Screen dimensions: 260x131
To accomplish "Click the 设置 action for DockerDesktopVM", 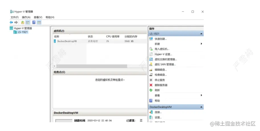I will (158, 117).
